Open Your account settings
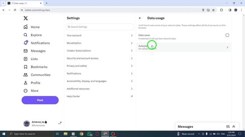 pyautogui.click(x=100, y=35)
